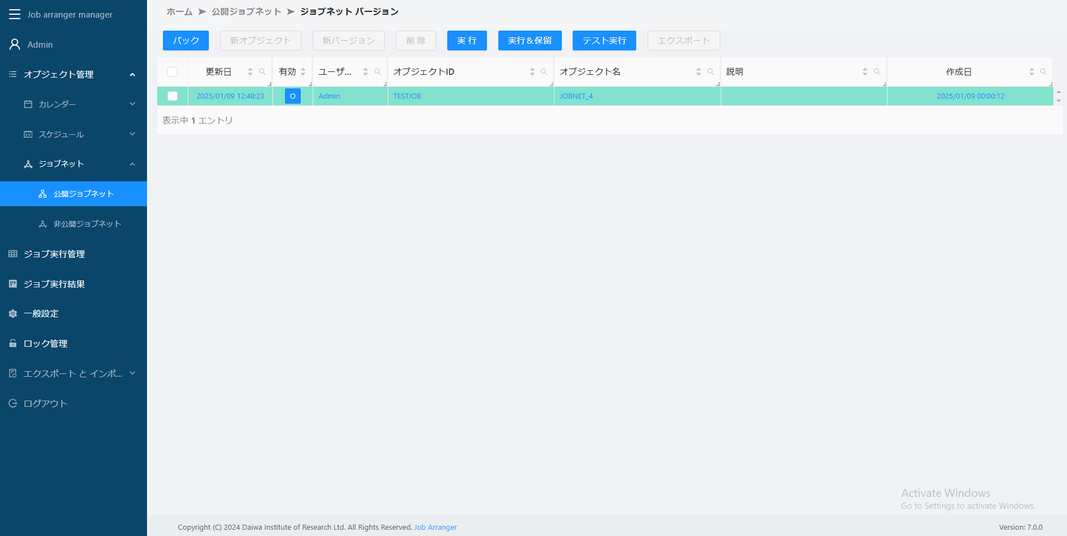Image resolution: width=1067 pixels, height=536 pixels.
Task: Toggle the select-all header checkbox
Action: pyautogui.click(x=173, y=72)
